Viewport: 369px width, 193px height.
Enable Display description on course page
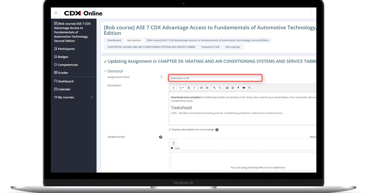tap(170, 130)
